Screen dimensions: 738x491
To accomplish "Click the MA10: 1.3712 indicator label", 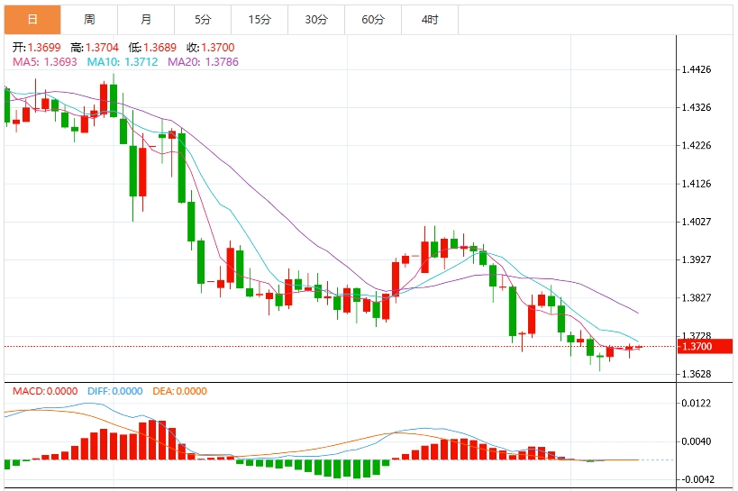I will tap(123, 62).
